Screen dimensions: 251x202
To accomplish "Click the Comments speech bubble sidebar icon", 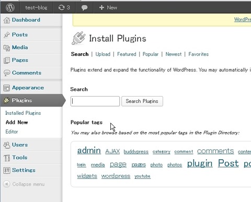I will pos(7,73).
